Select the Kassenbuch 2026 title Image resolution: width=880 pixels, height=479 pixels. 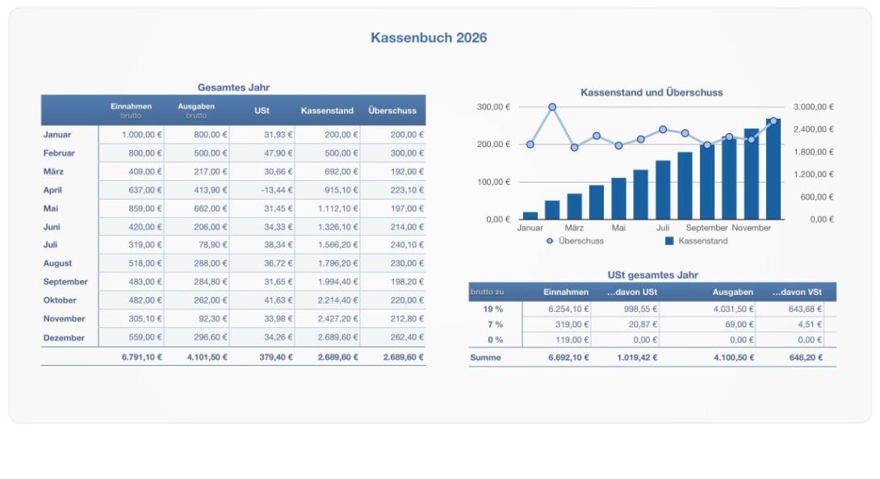click(x=429, y=38)
